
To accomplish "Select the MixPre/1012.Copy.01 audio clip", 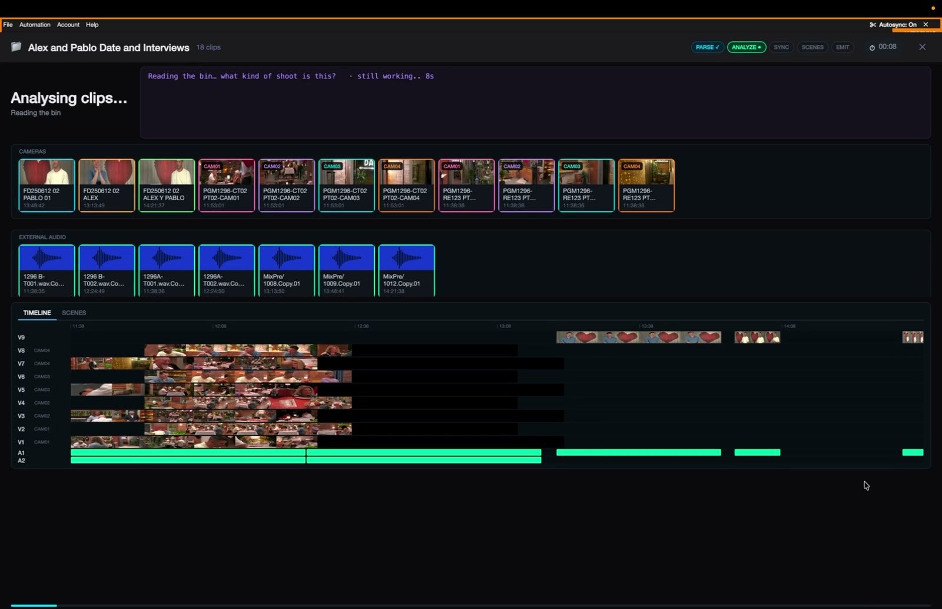I will click(407, 270).
